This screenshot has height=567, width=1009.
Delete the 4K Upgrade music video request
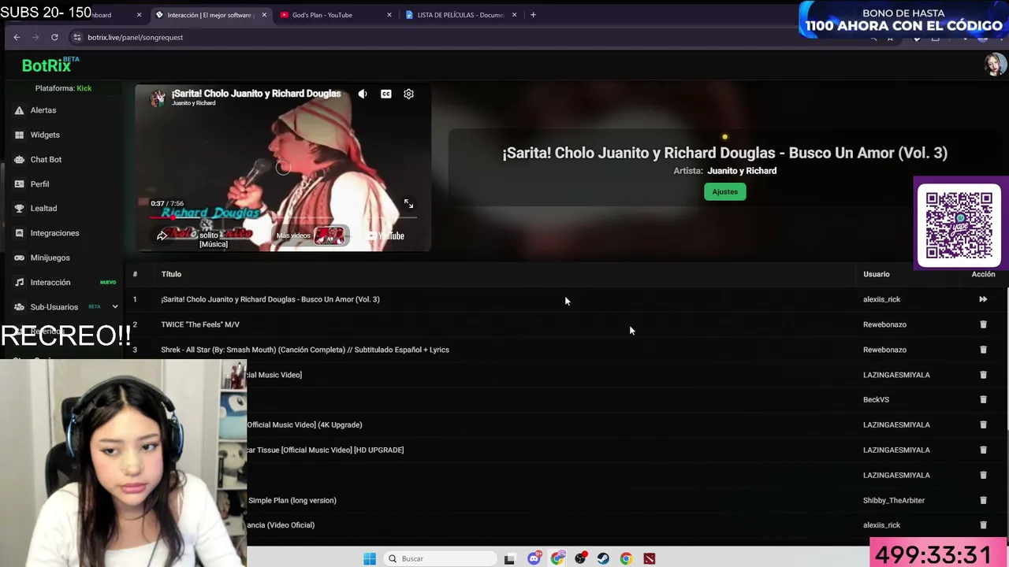tap(983, 424)
